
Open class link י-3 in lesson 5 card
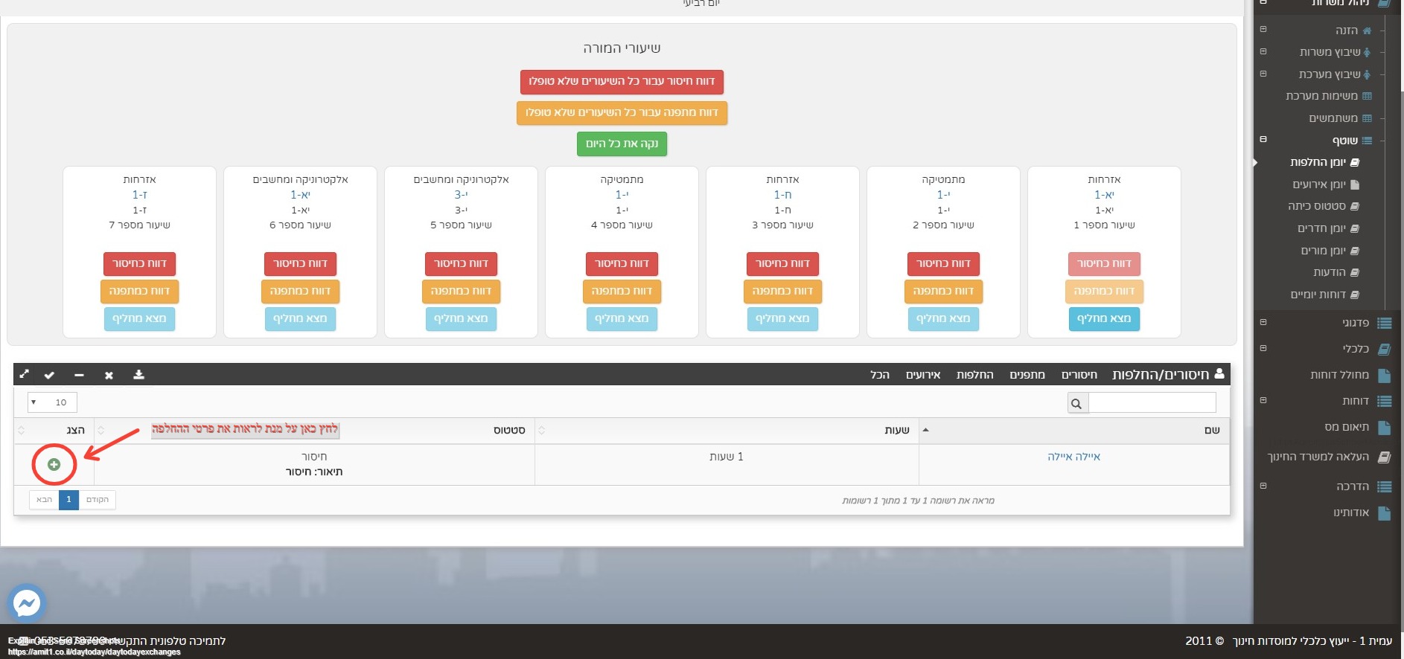point(461,195)
